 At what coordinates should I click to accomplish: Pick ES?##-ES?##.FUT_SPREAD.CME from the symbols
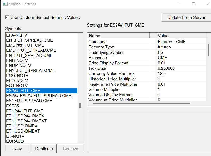[39, 96]
